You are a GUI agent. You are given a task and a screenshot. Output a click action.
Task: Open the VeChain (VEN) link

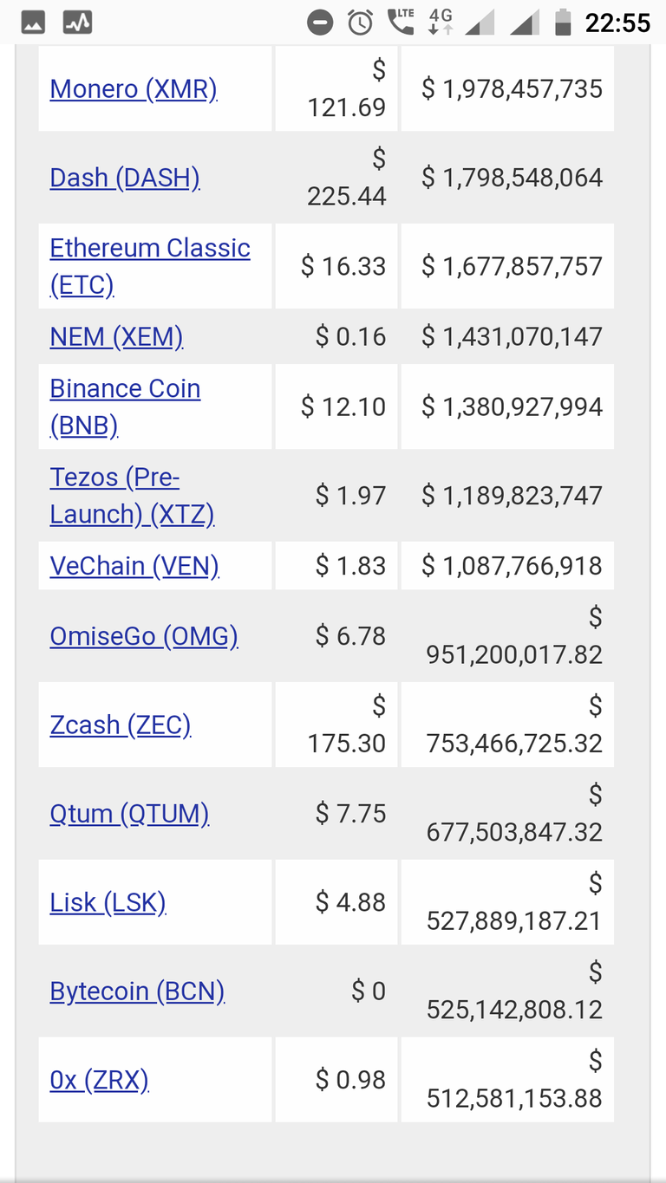click(x=134, y=566)
